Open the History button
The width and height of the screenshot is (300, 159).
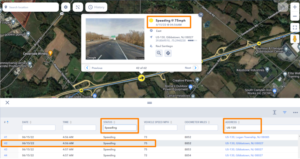tap(96, 7)
